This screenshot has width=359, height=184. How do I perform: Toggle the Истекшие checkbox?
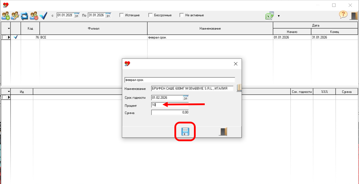[x=122, y=15]
